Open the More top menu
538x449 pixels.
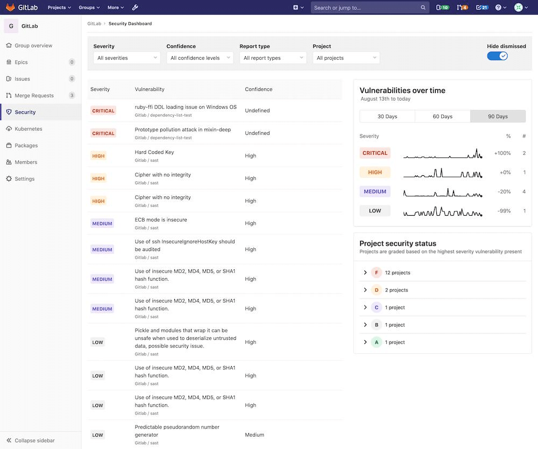116,7
